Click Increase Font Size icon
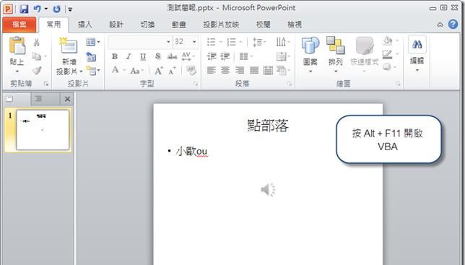Image resolution: width=465 pixels, height=265 pixels. coord(159,71)
